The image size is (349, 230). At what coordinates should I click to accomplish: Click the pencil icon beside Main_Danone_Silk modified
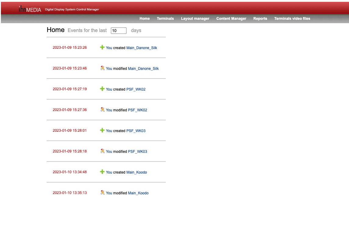(102, 68)
